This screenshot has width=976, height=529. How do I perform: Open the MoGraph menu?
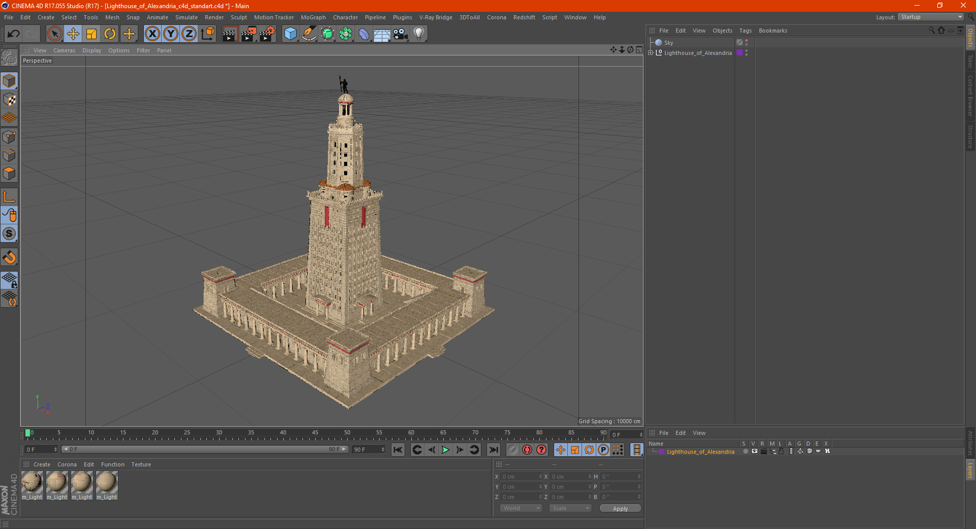click(313, 17)
